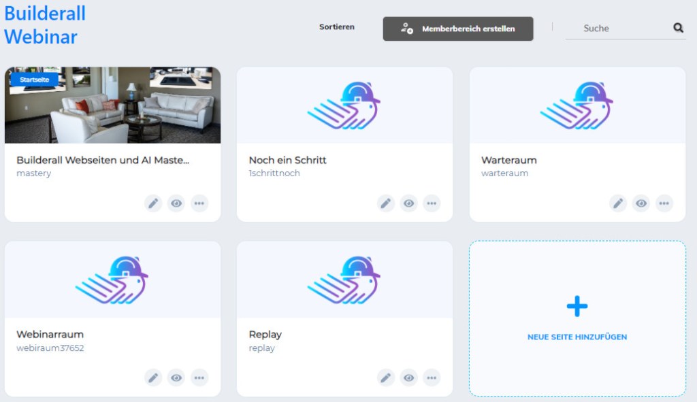Click the Neue Seite Hinzufügen link

[577, 337]
